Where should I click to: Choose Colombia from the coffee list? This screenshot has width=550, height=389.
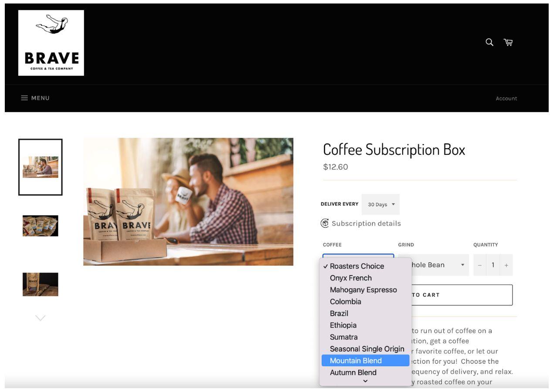coord(365,301)
